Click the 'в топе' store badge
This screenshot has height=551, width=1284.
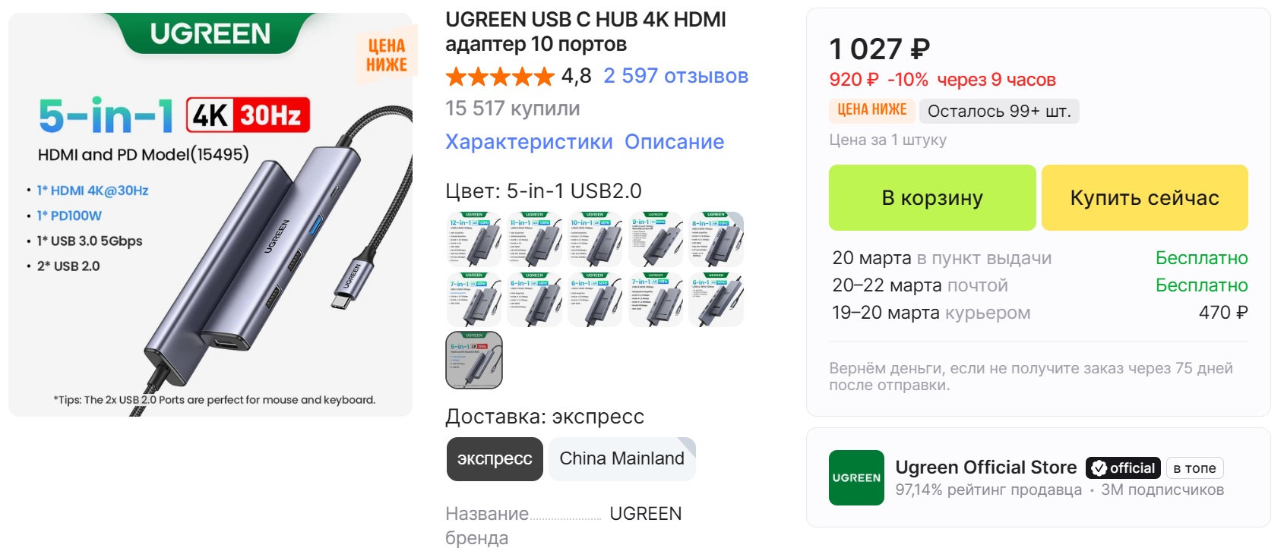pyautogui.click(x=1194, y=468)
